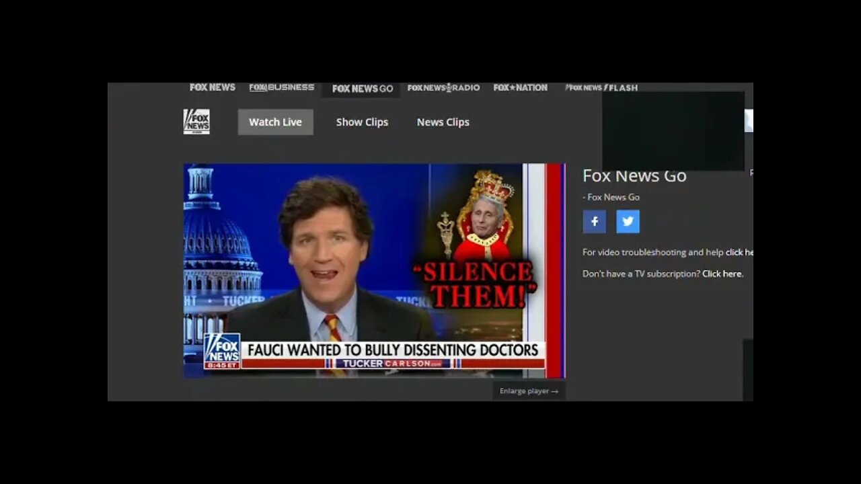Click the '- Fox News Go' subtitle text
Screen dimensions: 861x484
pyautogui.click(x=611, y=197)
